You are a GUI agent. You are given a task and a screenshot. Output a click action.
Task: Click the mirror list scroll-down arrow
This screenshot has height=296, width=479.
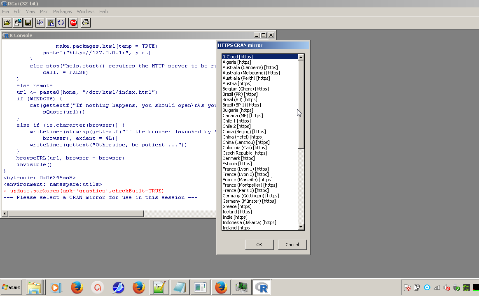[301, 227]
